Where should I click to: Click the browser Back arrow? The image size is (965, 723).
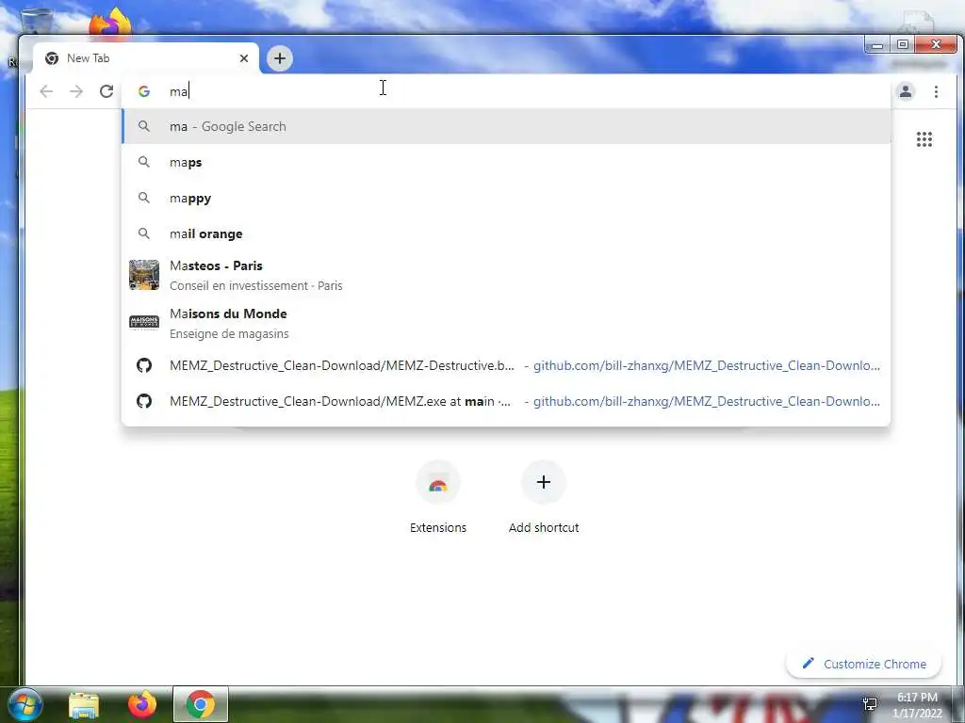click(46, 91)
